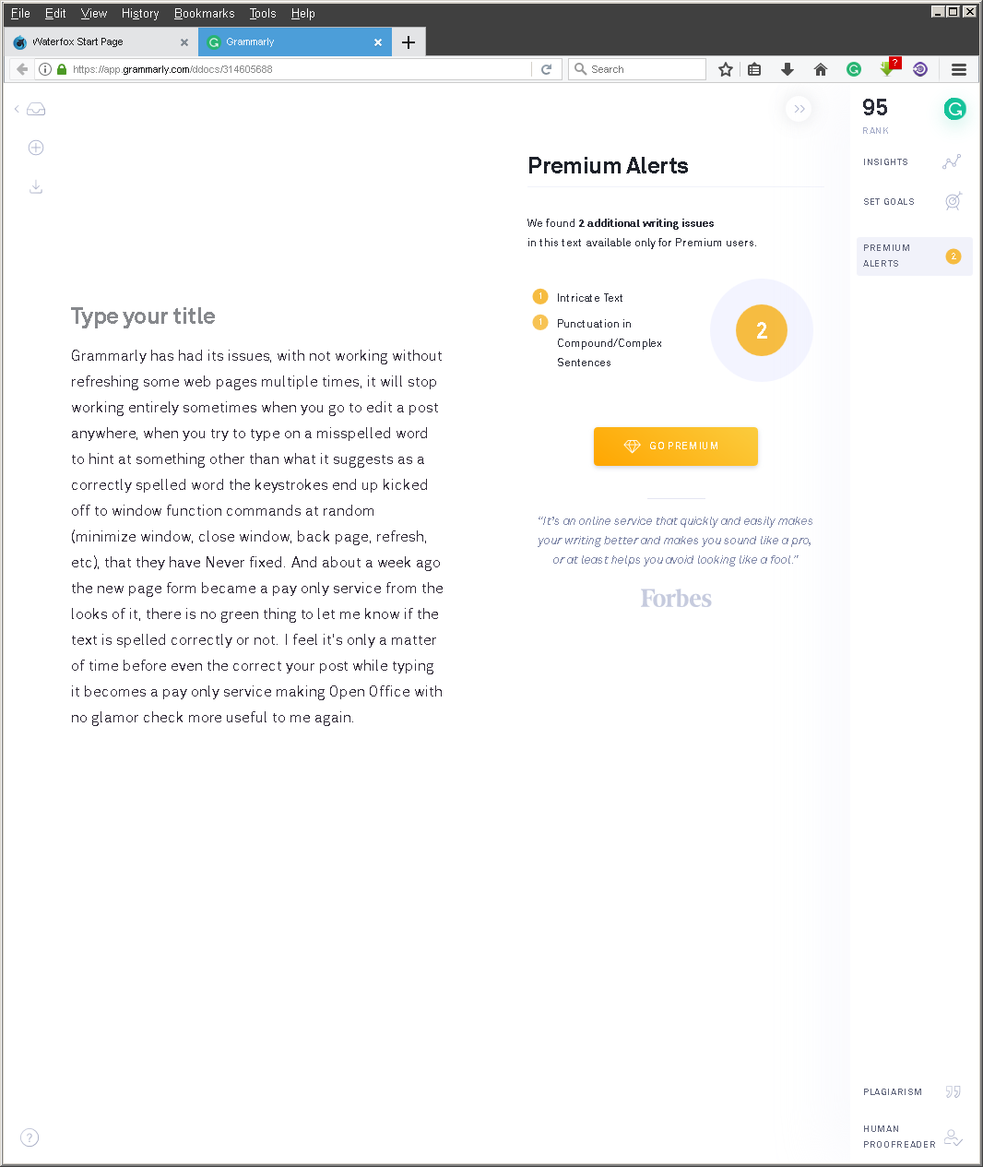Expand Punctuation in Compound/Complex Sentences alert
This screenshot has width=983, height=1167.
(x=609, y=342)
